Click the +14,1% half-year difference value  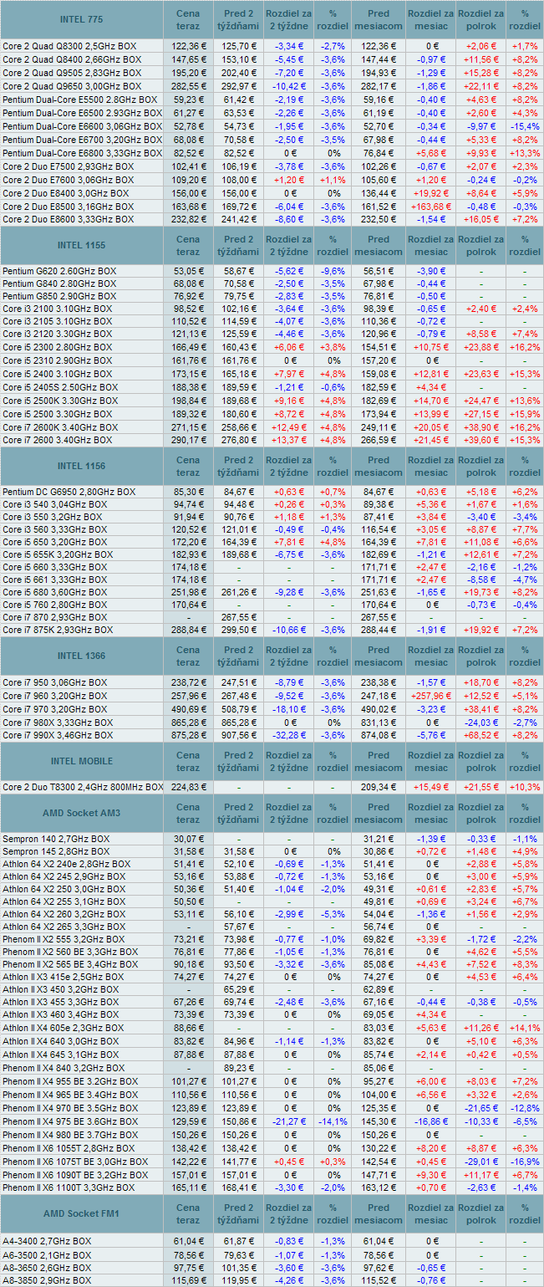(x=525, y=1027)
